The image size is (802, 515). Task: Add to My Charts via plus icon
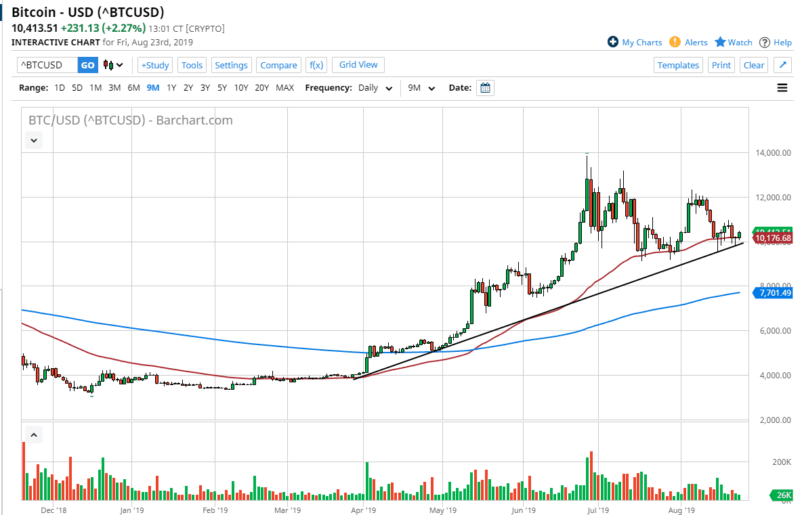point(612,42)
